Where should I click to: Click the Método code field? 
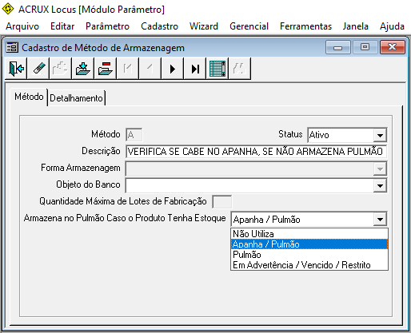pos(134,135)
